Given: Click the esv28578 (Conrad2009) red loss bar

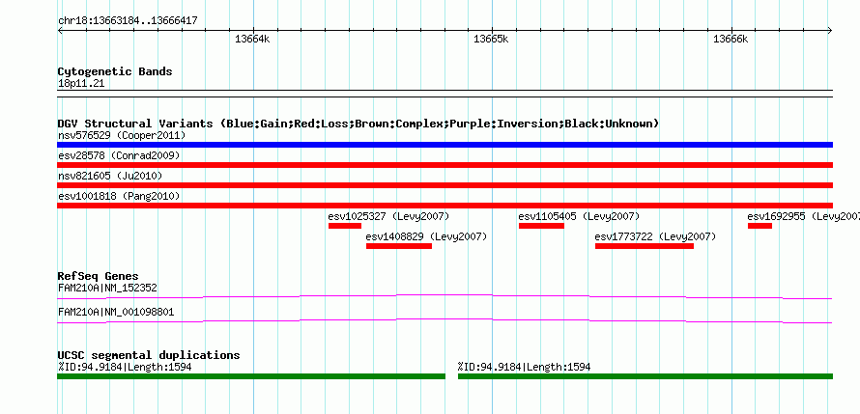Looking at the screenshot, I should click(x=444, y=165).
